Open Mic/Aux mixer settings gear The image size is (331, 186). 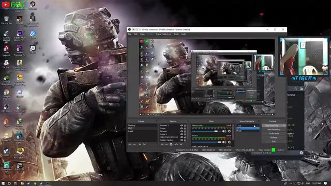pos(229,142)
